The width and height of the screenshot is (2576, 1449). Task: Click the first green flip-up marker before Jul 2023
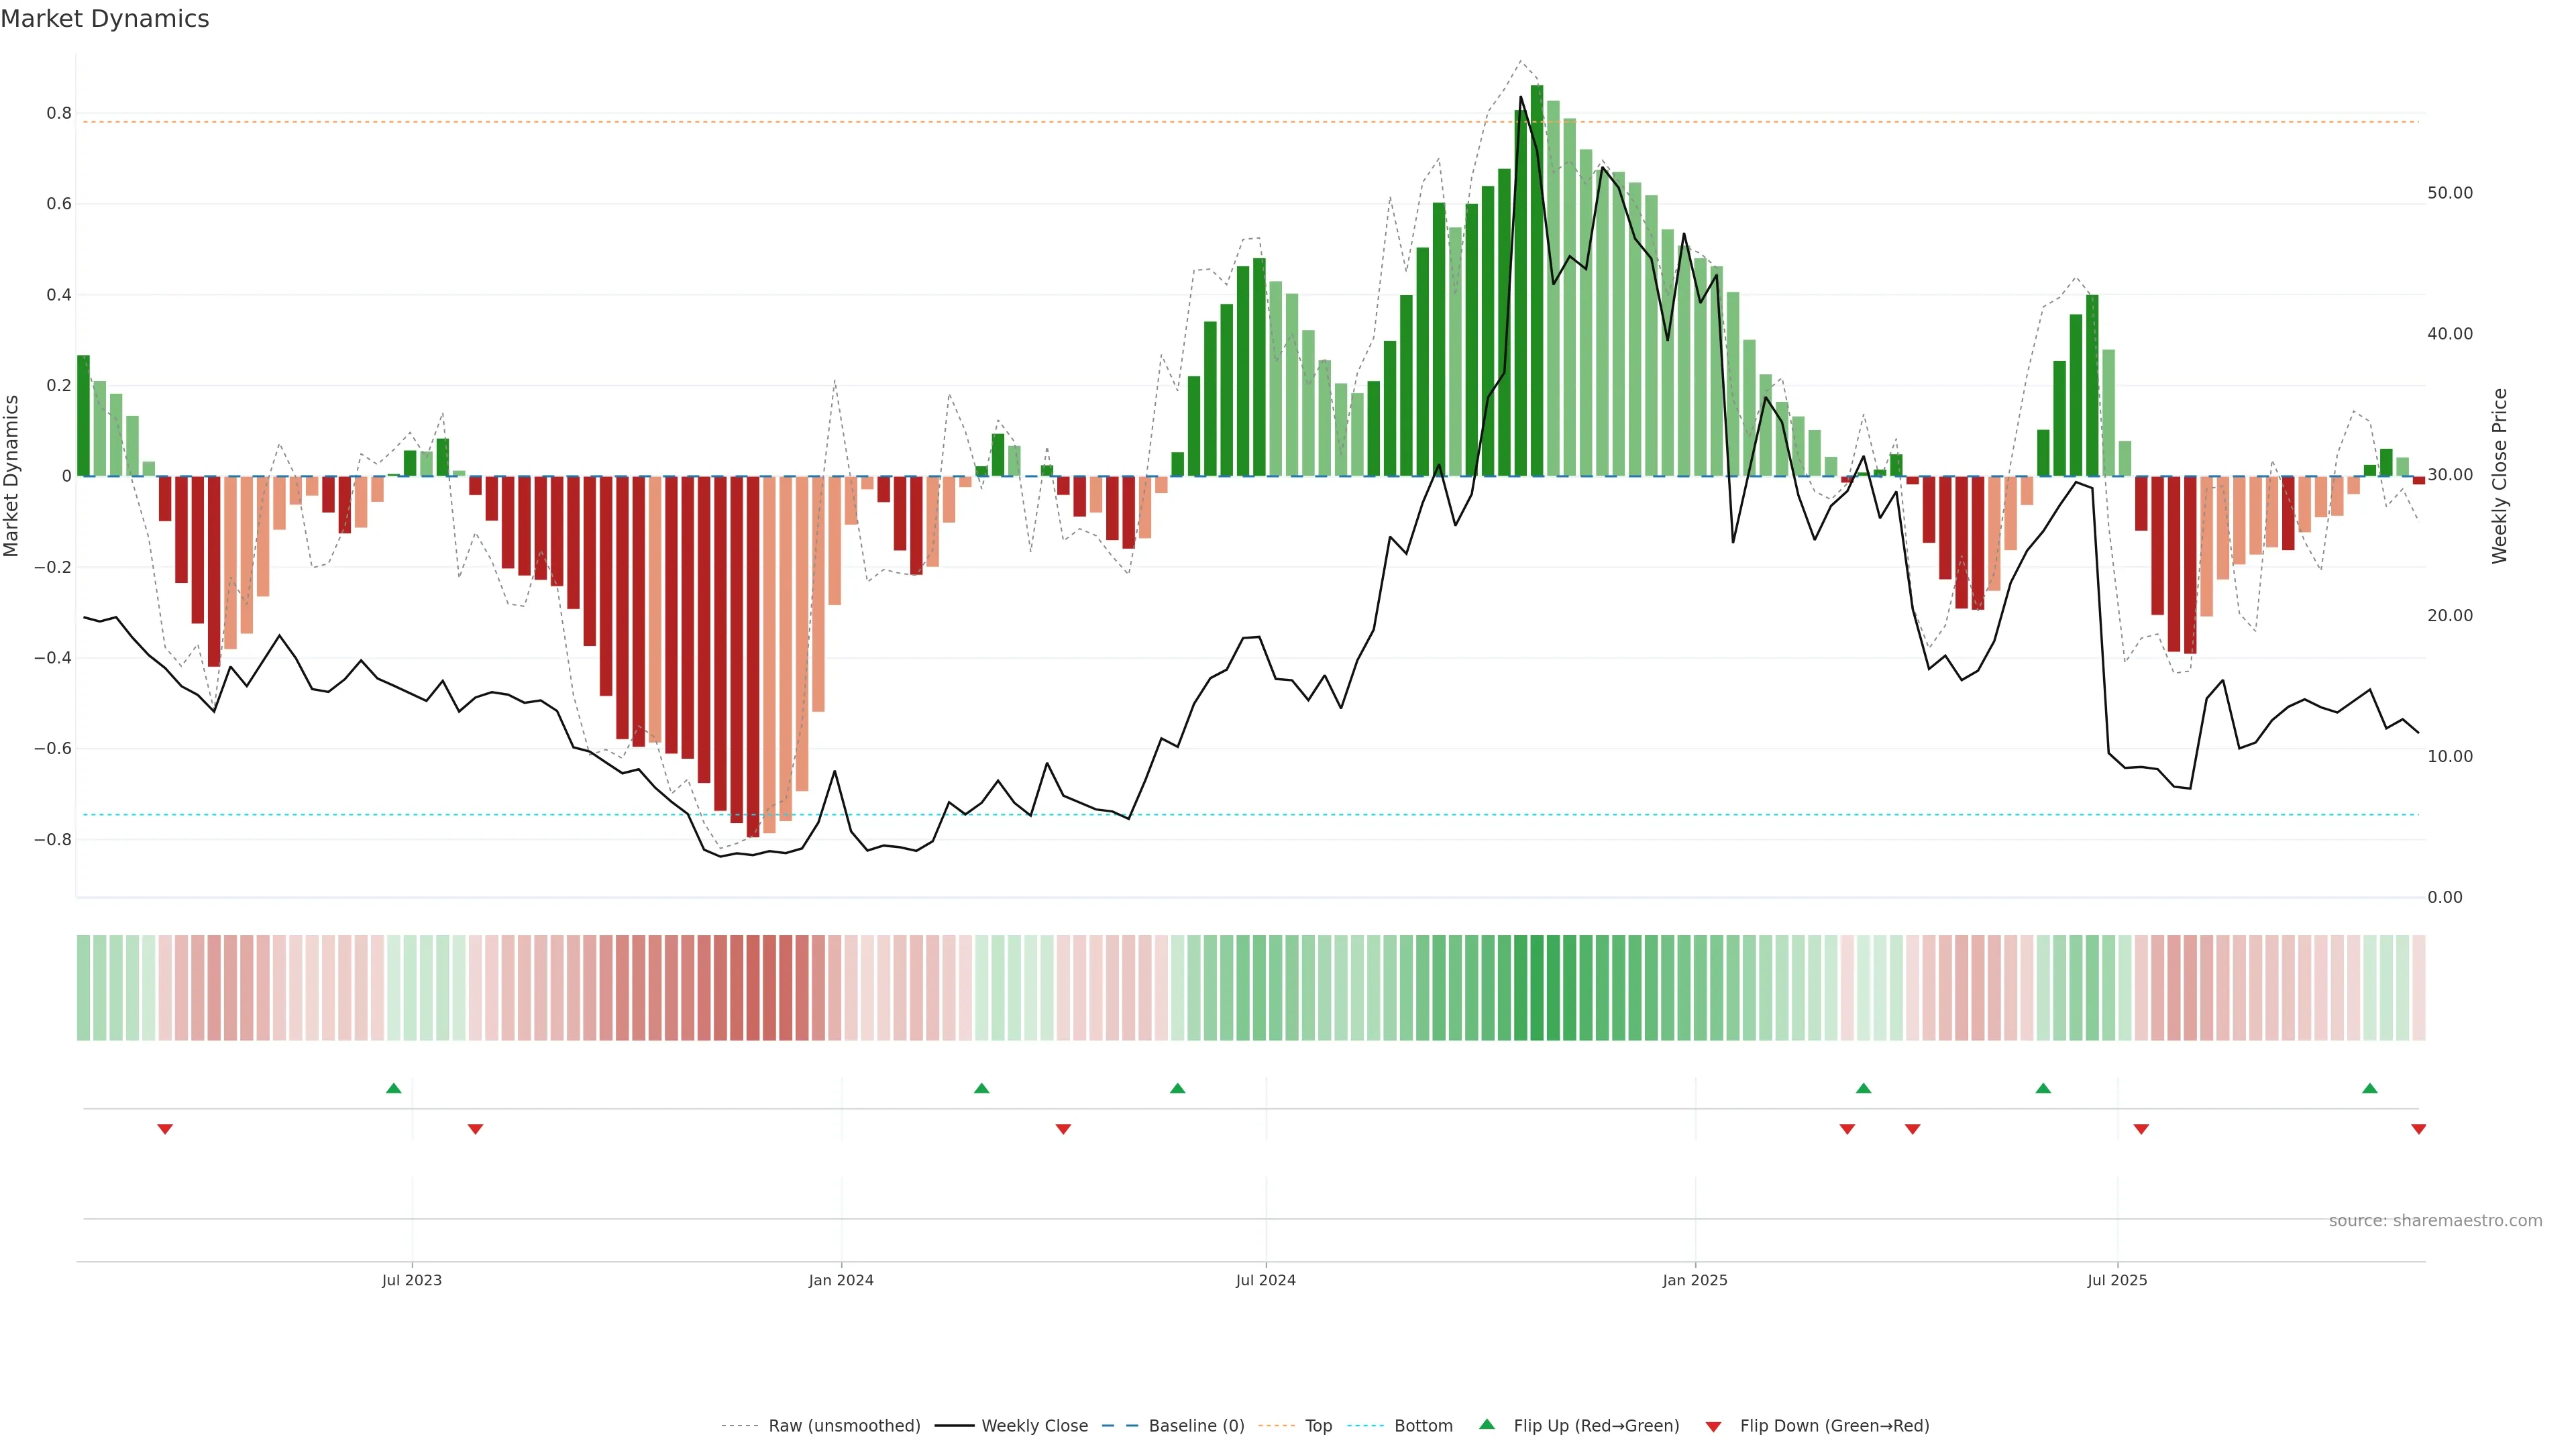(x=394, y=1088)
